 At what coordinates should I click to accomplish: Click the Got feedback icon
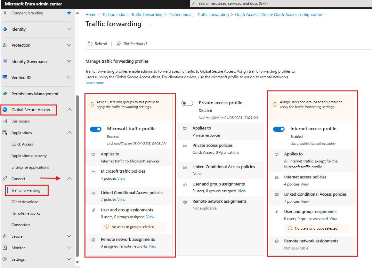(119, 44)
